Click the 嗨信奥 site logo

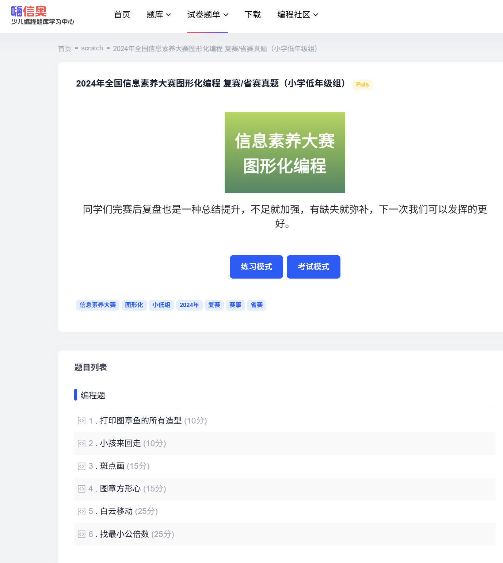tap(42, 15)
